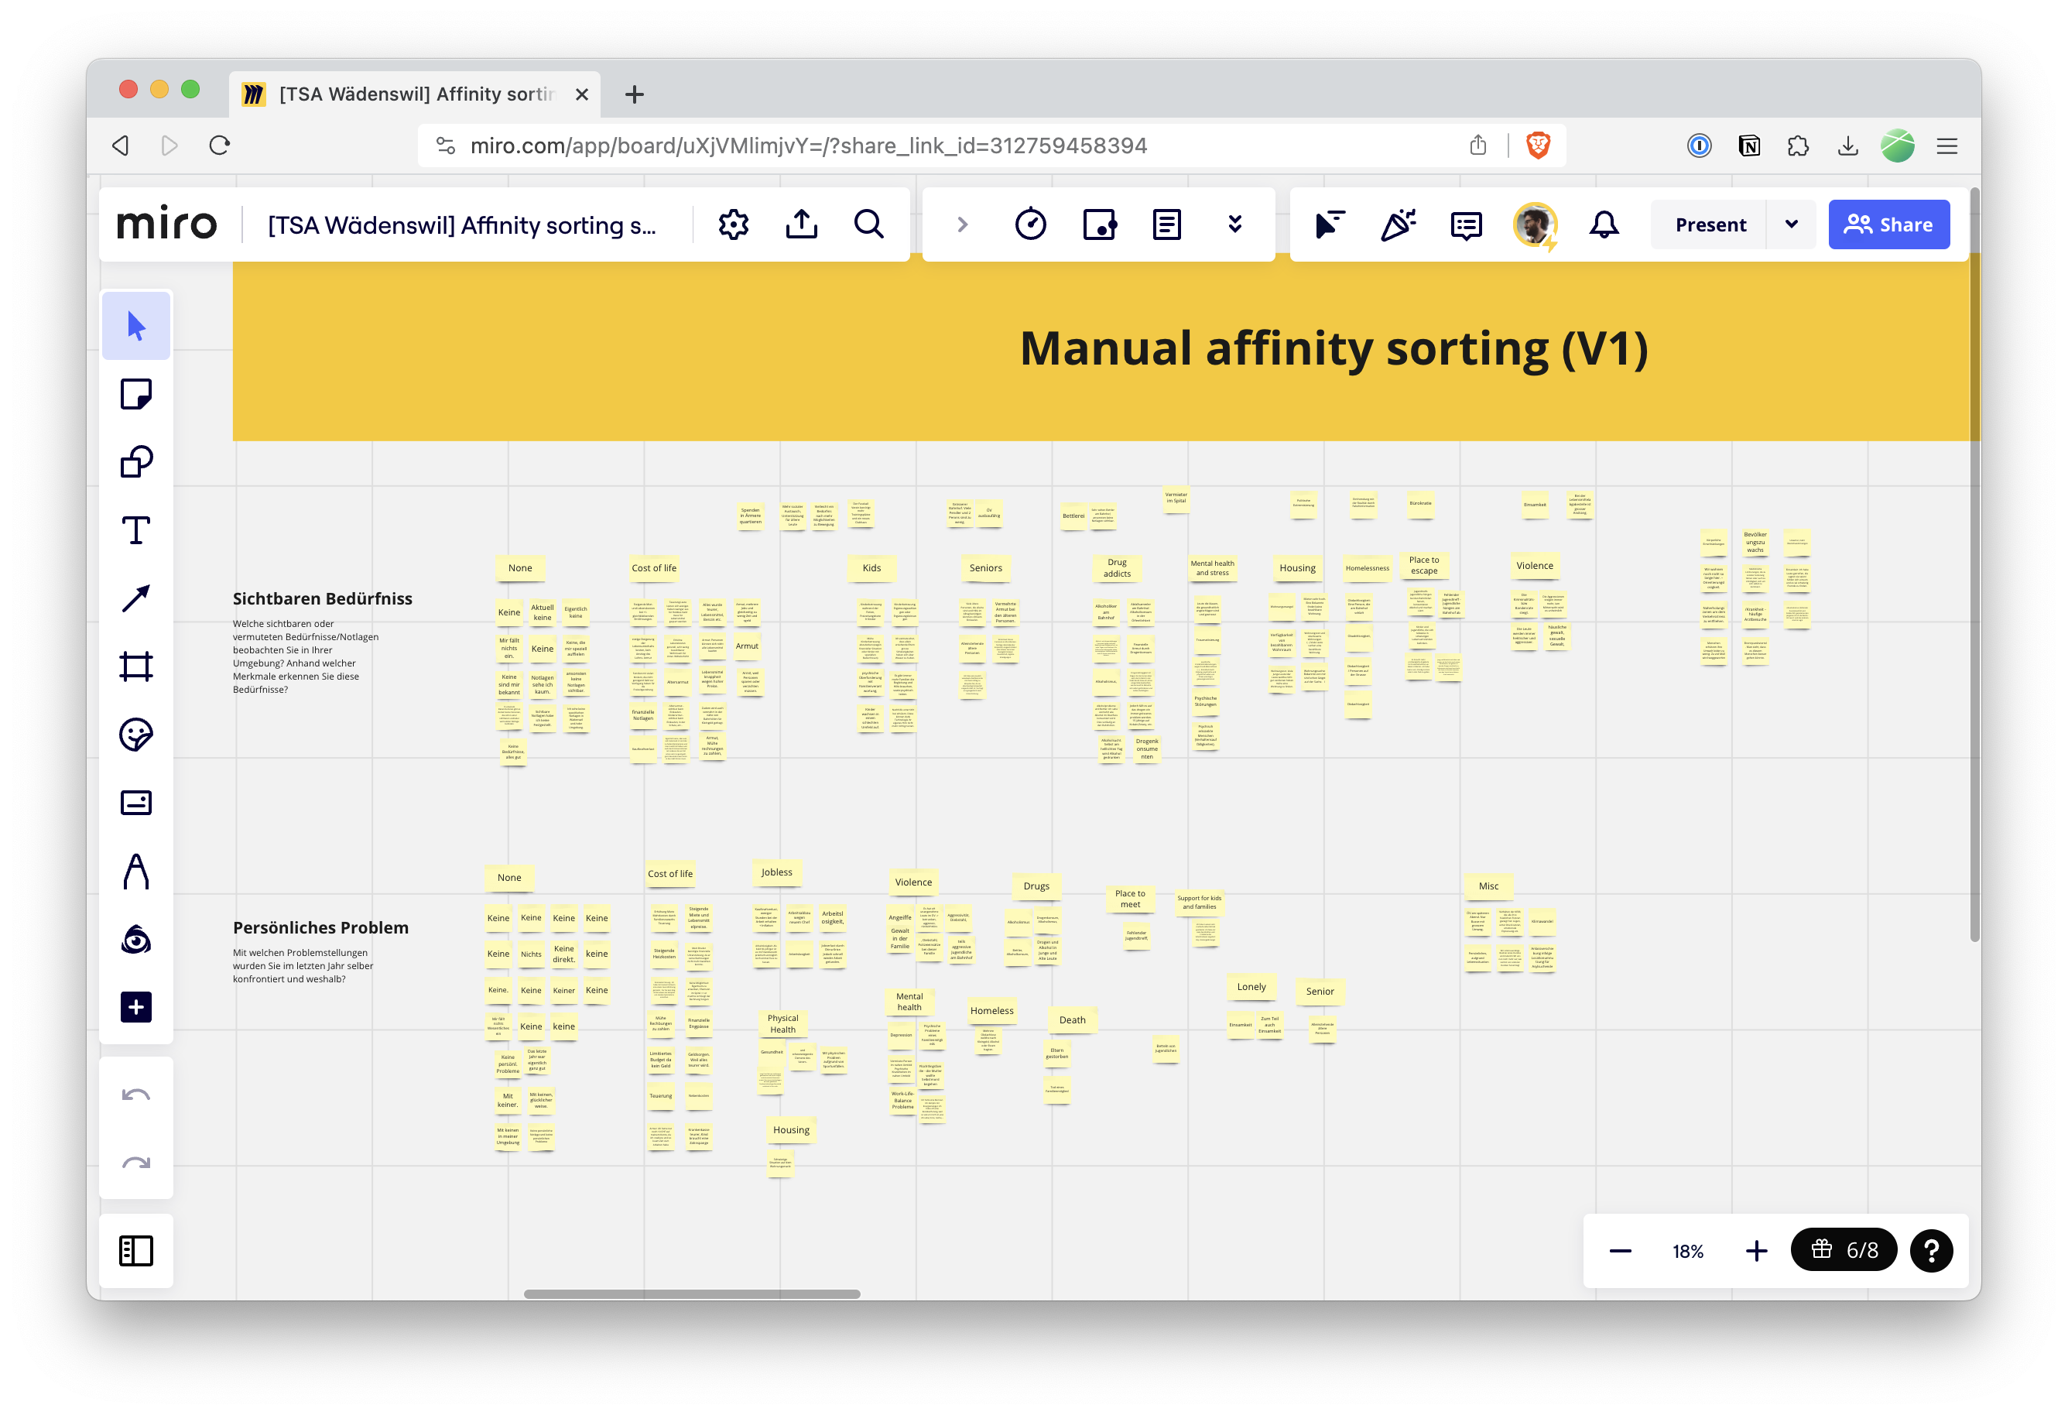The image size is (2068, 1415).
Task: Open the card tool below the stickers tool
Action: coord(136,803)
